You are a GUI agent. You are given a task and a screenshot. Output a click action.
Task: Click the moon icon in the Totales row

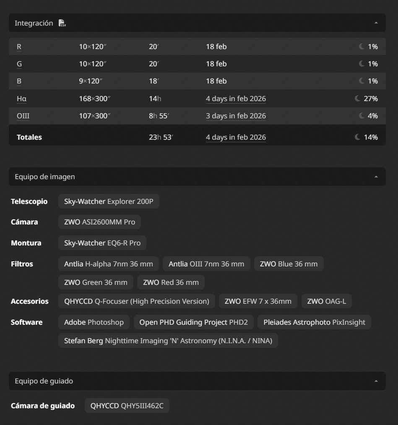(x=358, y=137)
